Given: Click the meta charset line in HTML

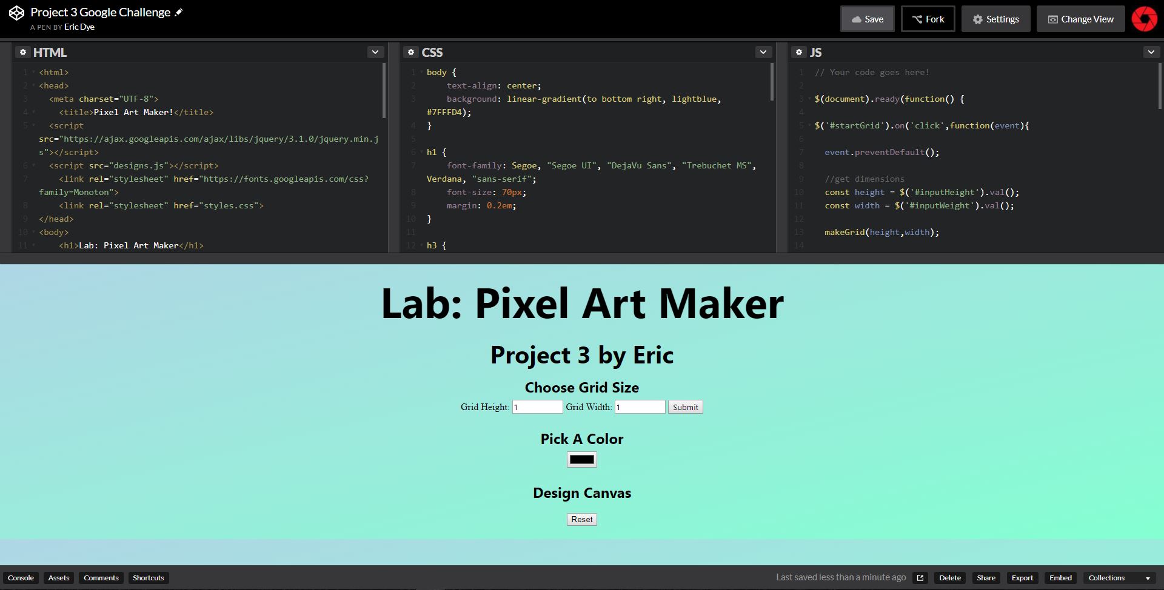Looking at the screenshot, I should (104, 99).
